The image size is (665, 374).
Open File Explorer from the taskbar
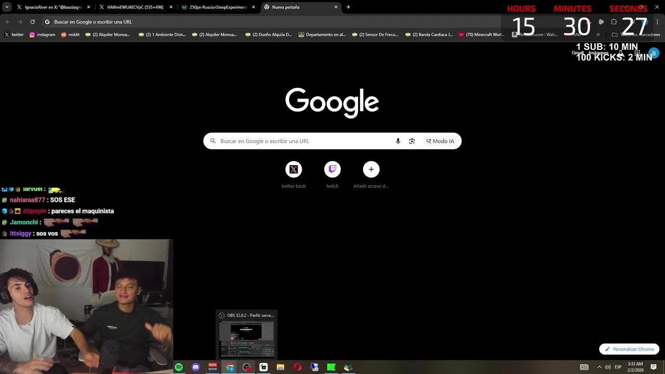click(x=281, y=367)
